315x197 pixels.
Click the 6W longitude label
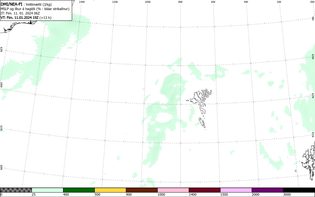pyautogui.click(x=213, y=2)
